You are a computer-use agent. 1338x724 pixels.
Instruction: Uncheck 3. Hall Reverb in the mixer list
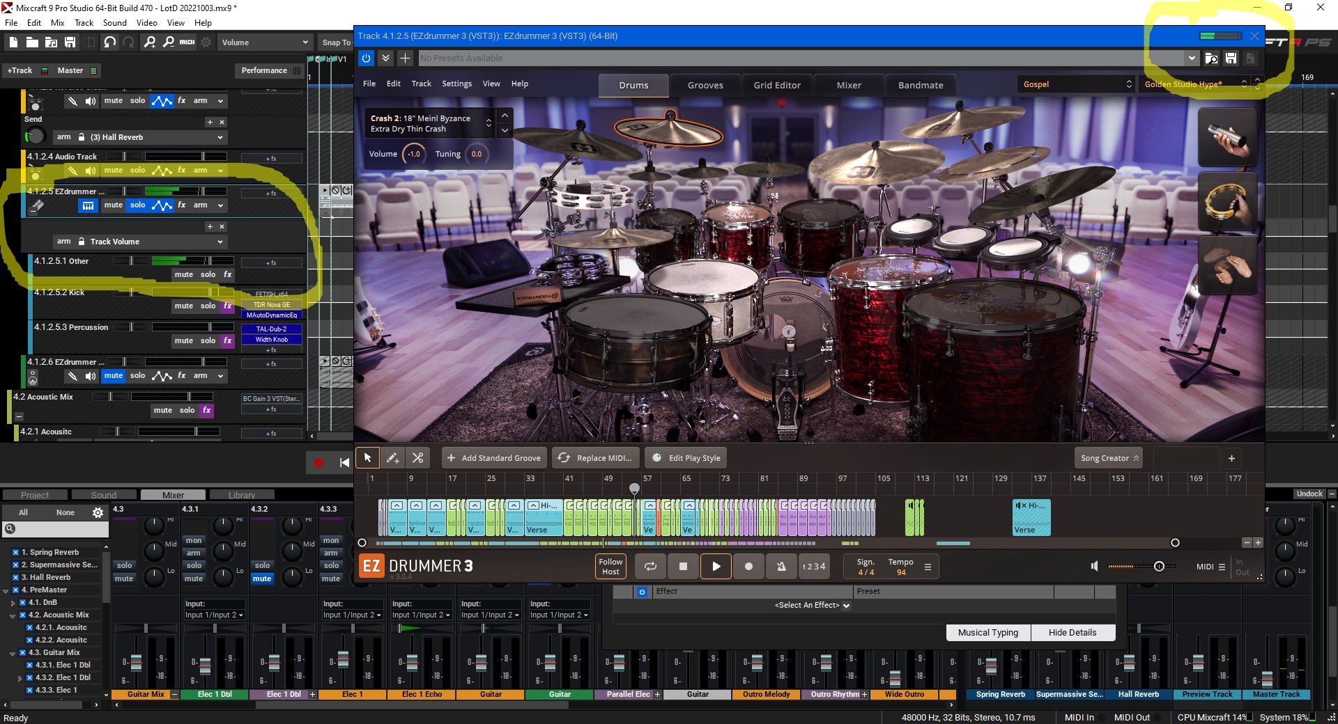[15, 577]
